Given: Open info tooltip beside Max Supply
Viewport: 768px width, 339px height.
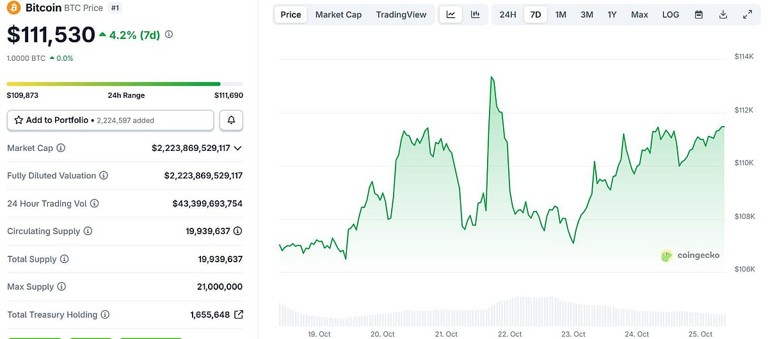Looking at the screenshot, I should click(61, 287).
